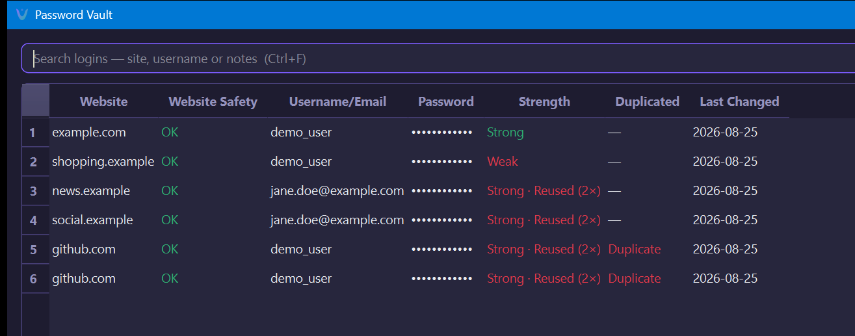
Task: Select row header number 2
Action: (36, 162)
